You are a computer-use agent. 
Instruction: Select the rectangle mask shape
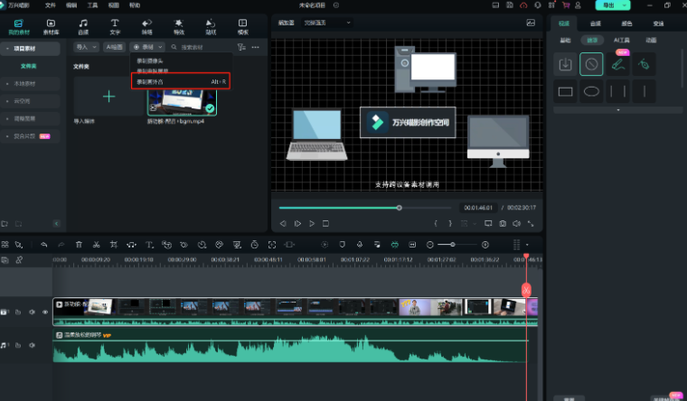click(x=566, y=91)
